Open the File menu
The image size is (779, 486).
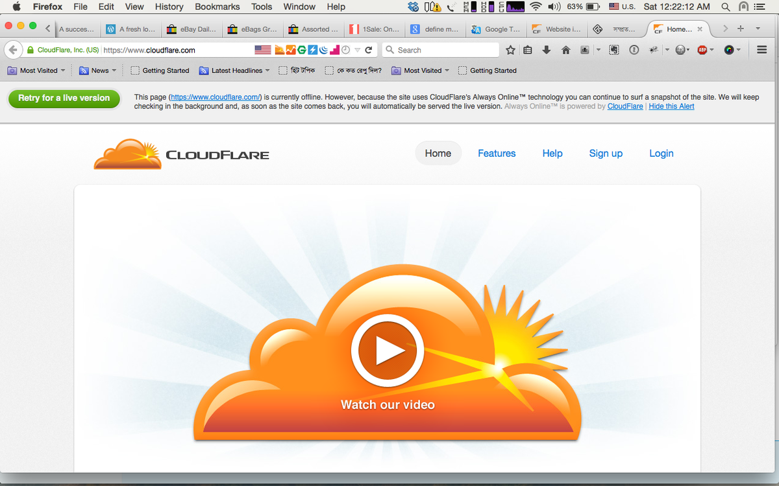point(80,6)
